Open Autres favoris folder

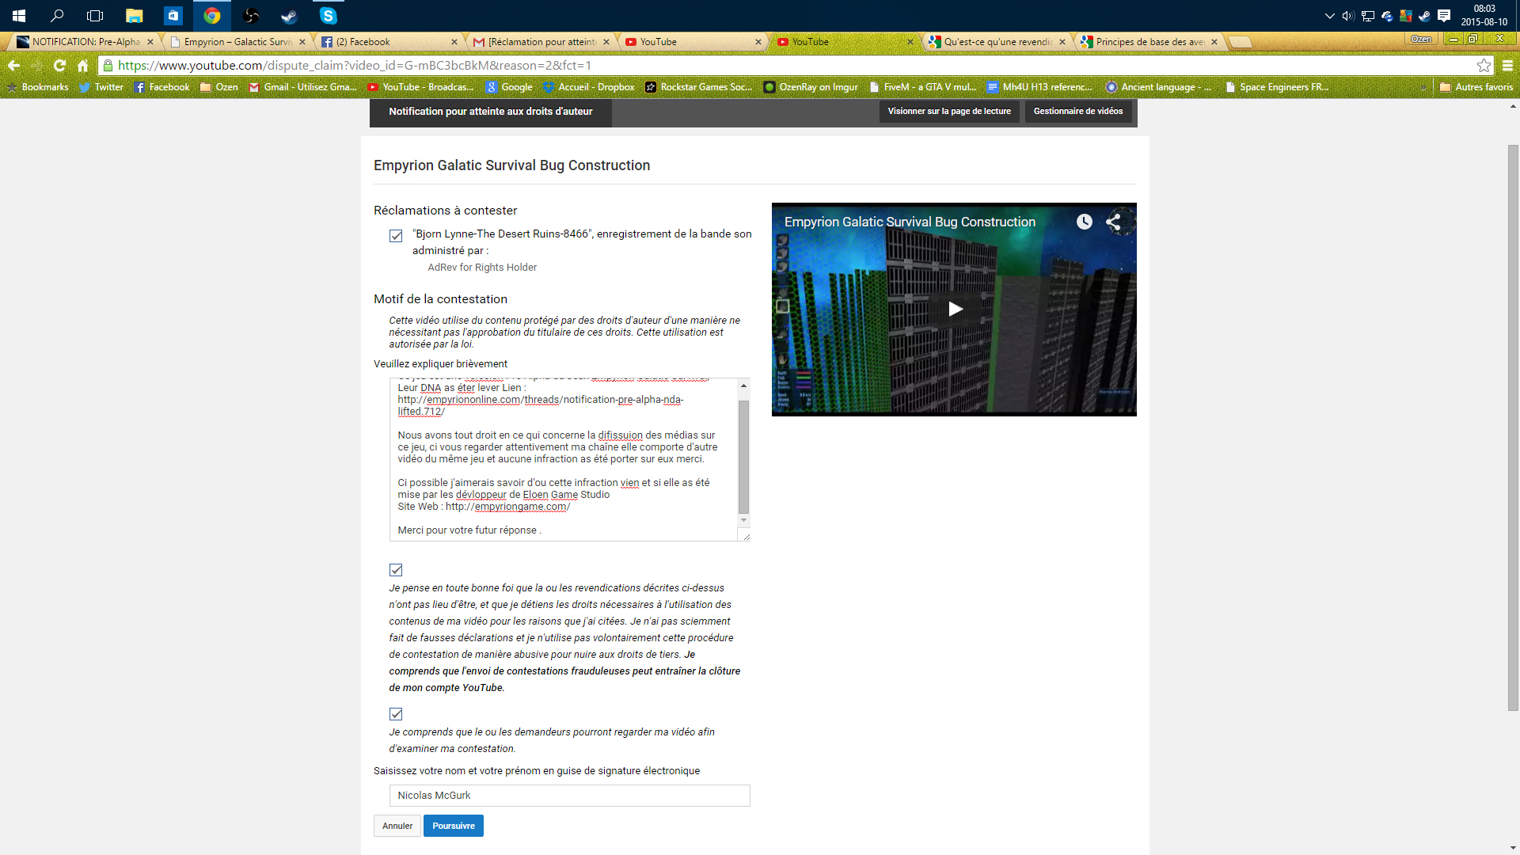click(x=1476, y=87)
